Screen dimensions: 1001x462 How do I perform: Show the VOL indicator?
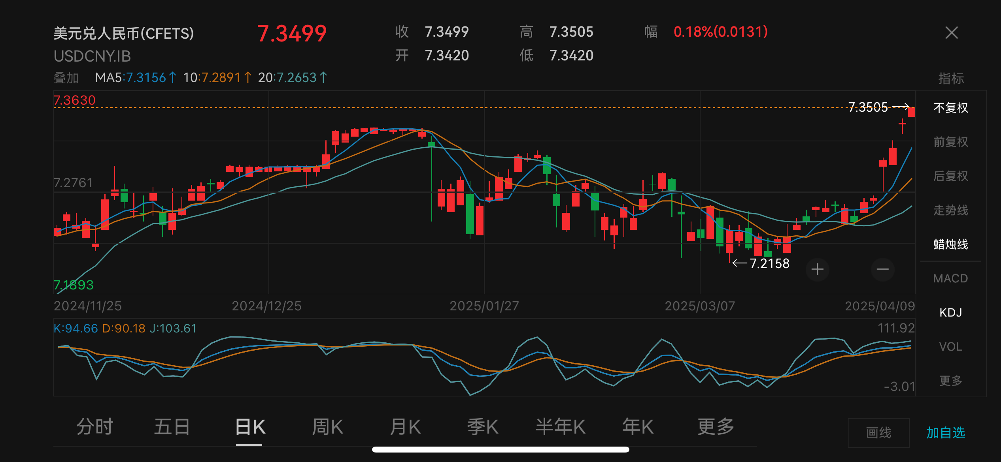pos(950,347)
